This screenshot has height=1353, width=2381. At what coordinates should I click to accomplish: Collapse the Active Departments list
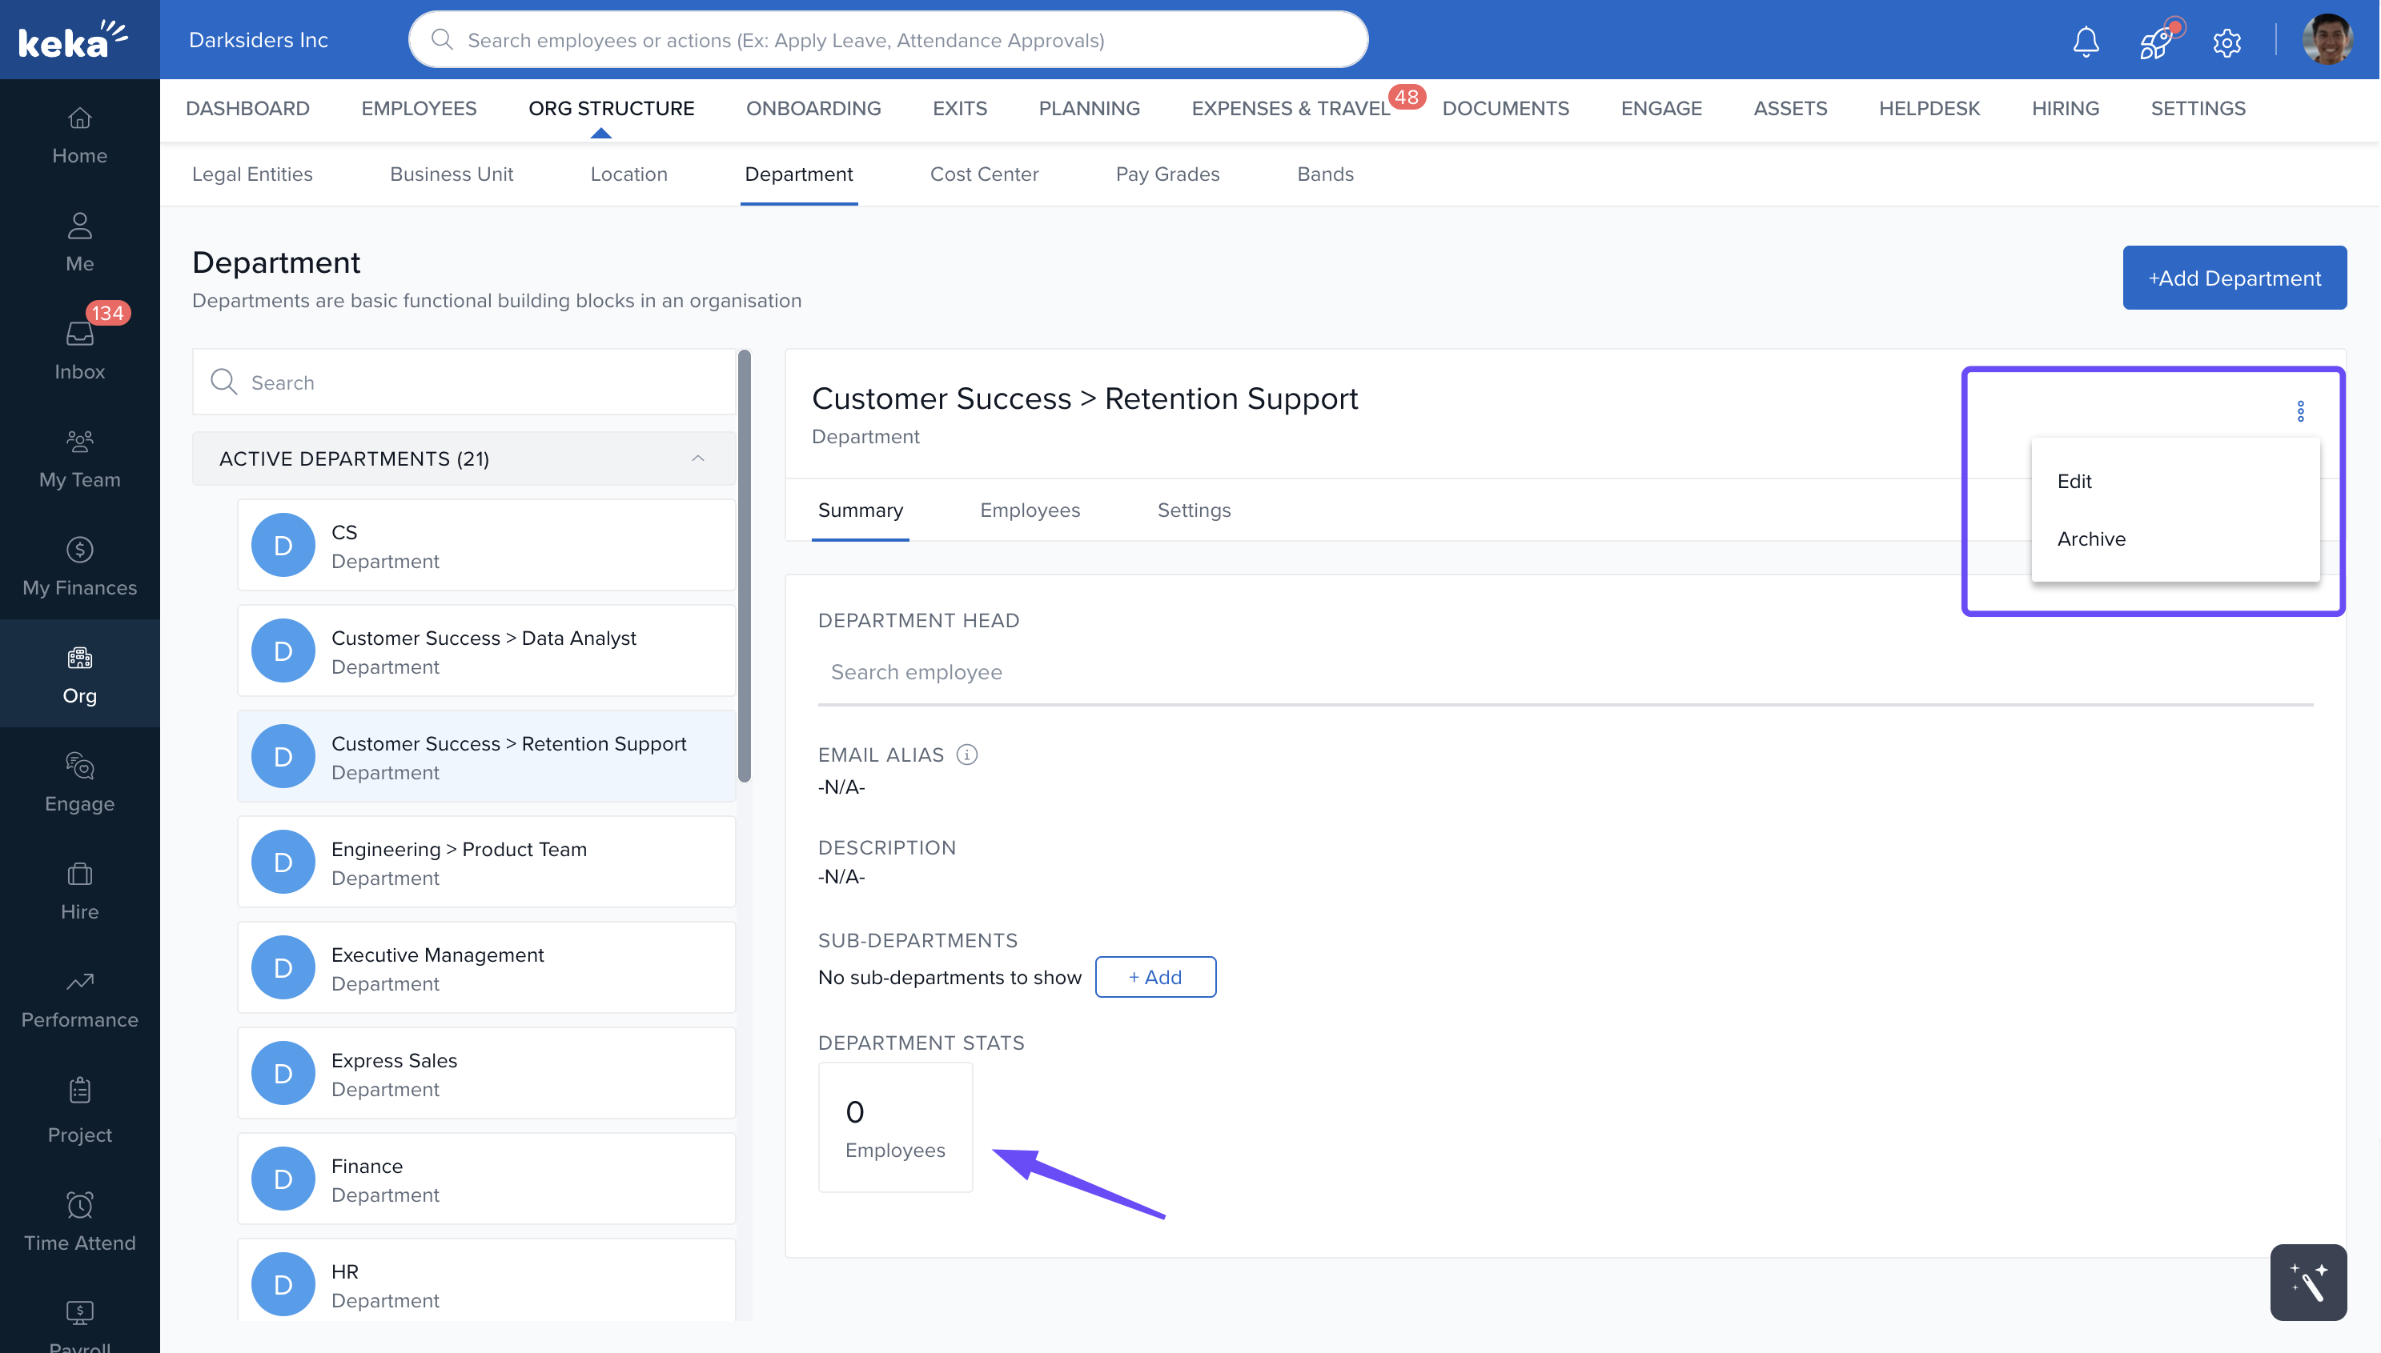tap(697, 458)
